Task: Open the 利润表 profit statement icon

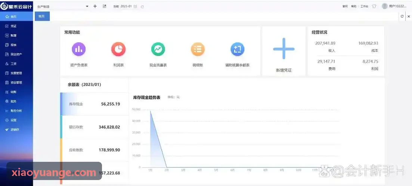Action: (118, 49)
